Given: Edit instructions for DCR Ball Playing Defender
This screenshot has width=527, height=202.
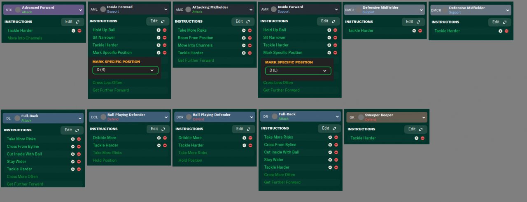Looking at the screenshot, I should tap(243, 129).
